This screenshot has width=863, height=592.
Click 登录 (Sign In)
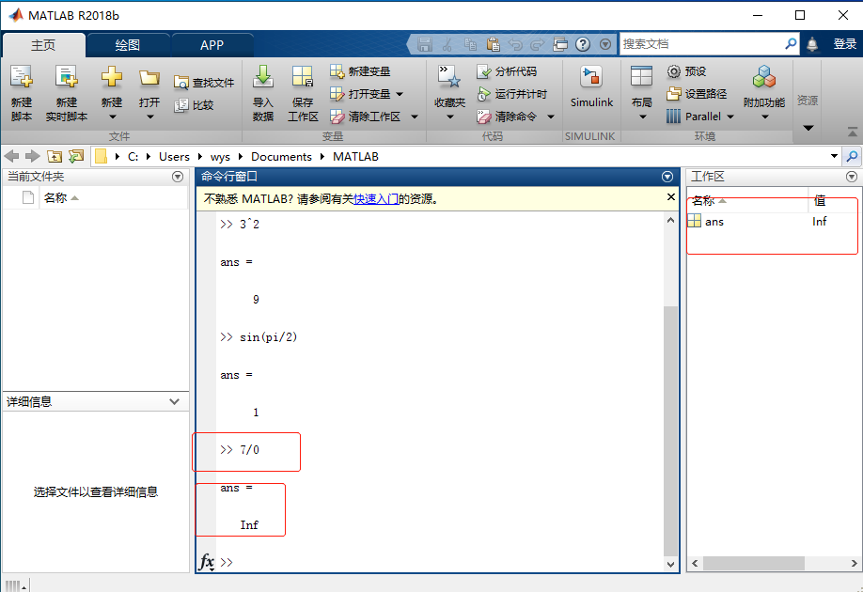[844, 44]
